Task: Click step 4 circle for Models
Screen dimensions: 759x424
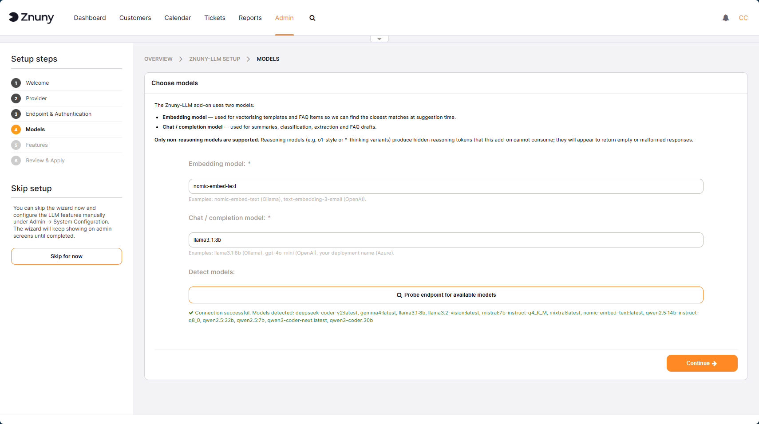Action: (x=16, y=130)
